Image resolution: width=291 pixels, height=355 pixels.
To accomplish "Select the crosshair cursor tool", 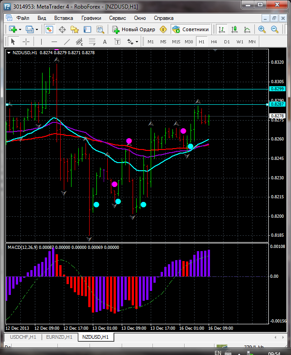I will (26, 42).
